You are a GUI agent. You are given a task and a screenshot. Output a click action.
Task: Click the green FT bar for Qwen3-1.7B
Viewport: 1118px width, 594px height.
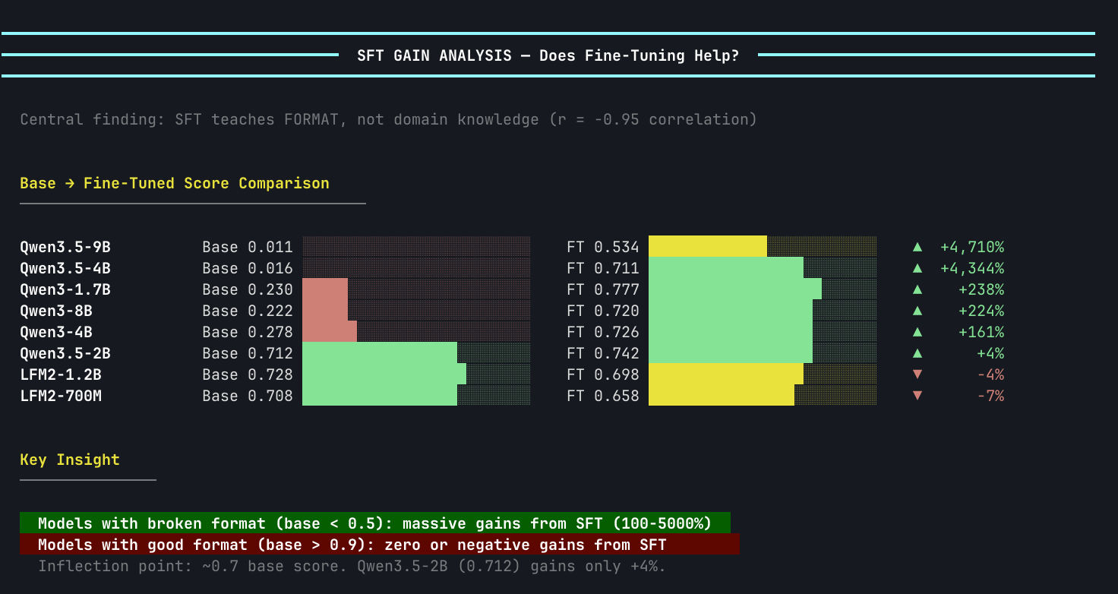(735, 289)
